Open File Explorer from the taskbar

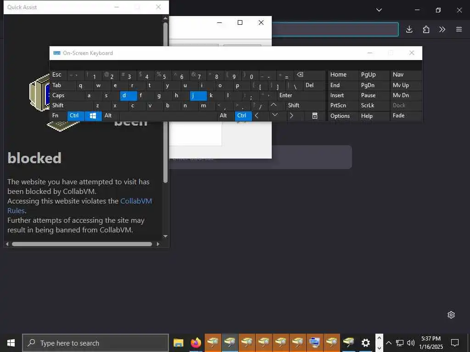coord(179,343)
